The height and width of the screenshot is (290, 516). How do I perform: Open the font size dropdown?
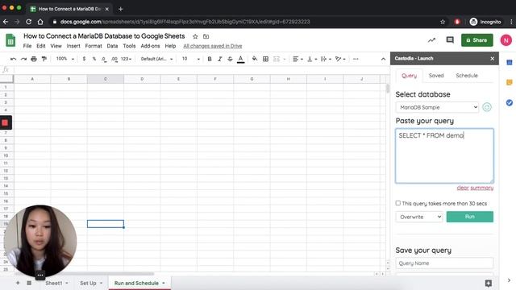(x=191, y=59)
